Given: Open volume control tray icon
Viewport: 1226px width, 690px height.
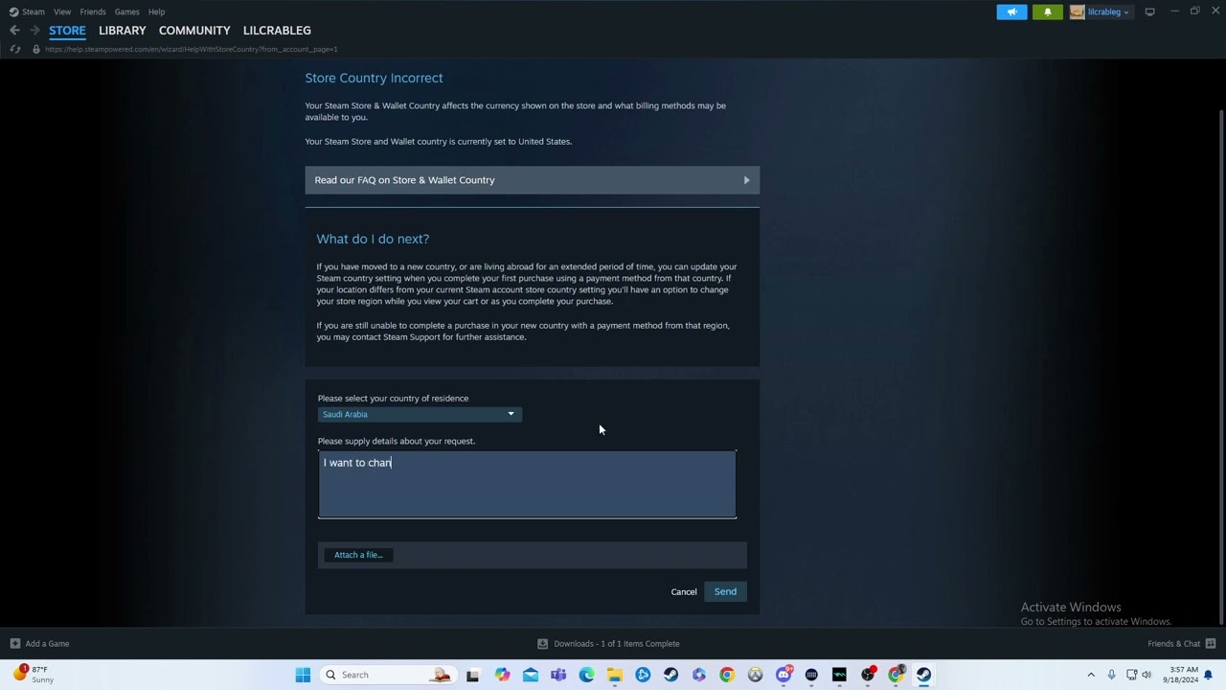Looking at the screenshot, I should click(x=1147, y=675).
